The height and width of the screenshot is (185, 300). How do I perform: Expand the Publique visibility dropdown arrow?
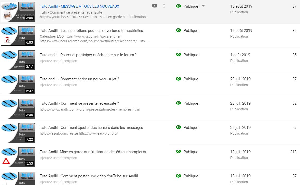tap(203, 6)
